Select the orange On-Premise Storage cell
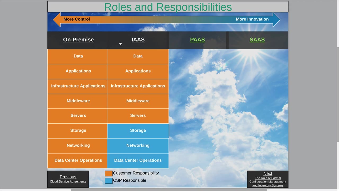Image resolution: width=339 pixels, height=191 pixels. click(x=77, y=131)
